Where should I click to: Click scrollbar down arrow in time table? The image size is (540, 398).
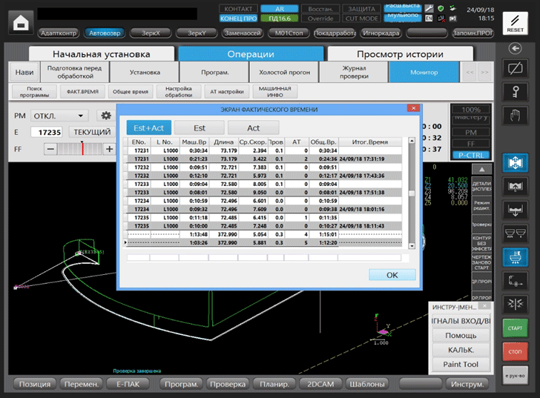coord(412,246)
